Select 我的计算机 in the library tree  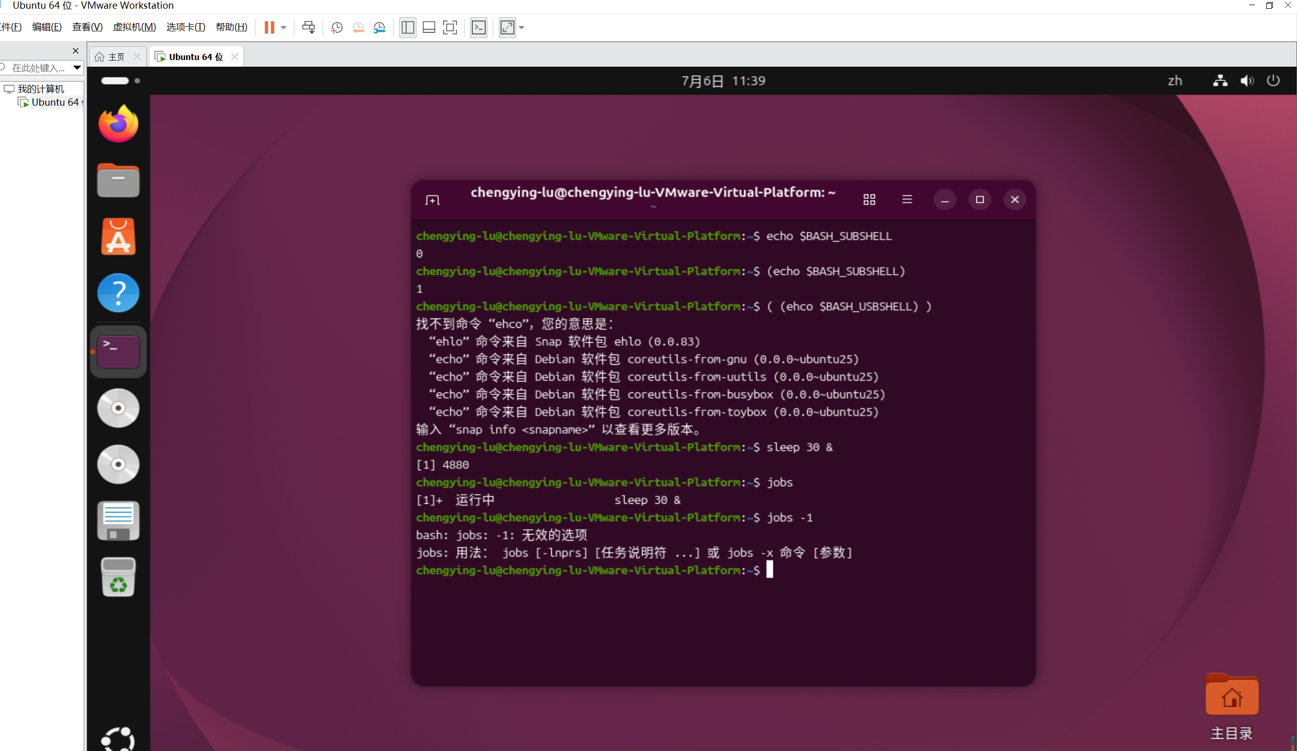pos(41,89)
